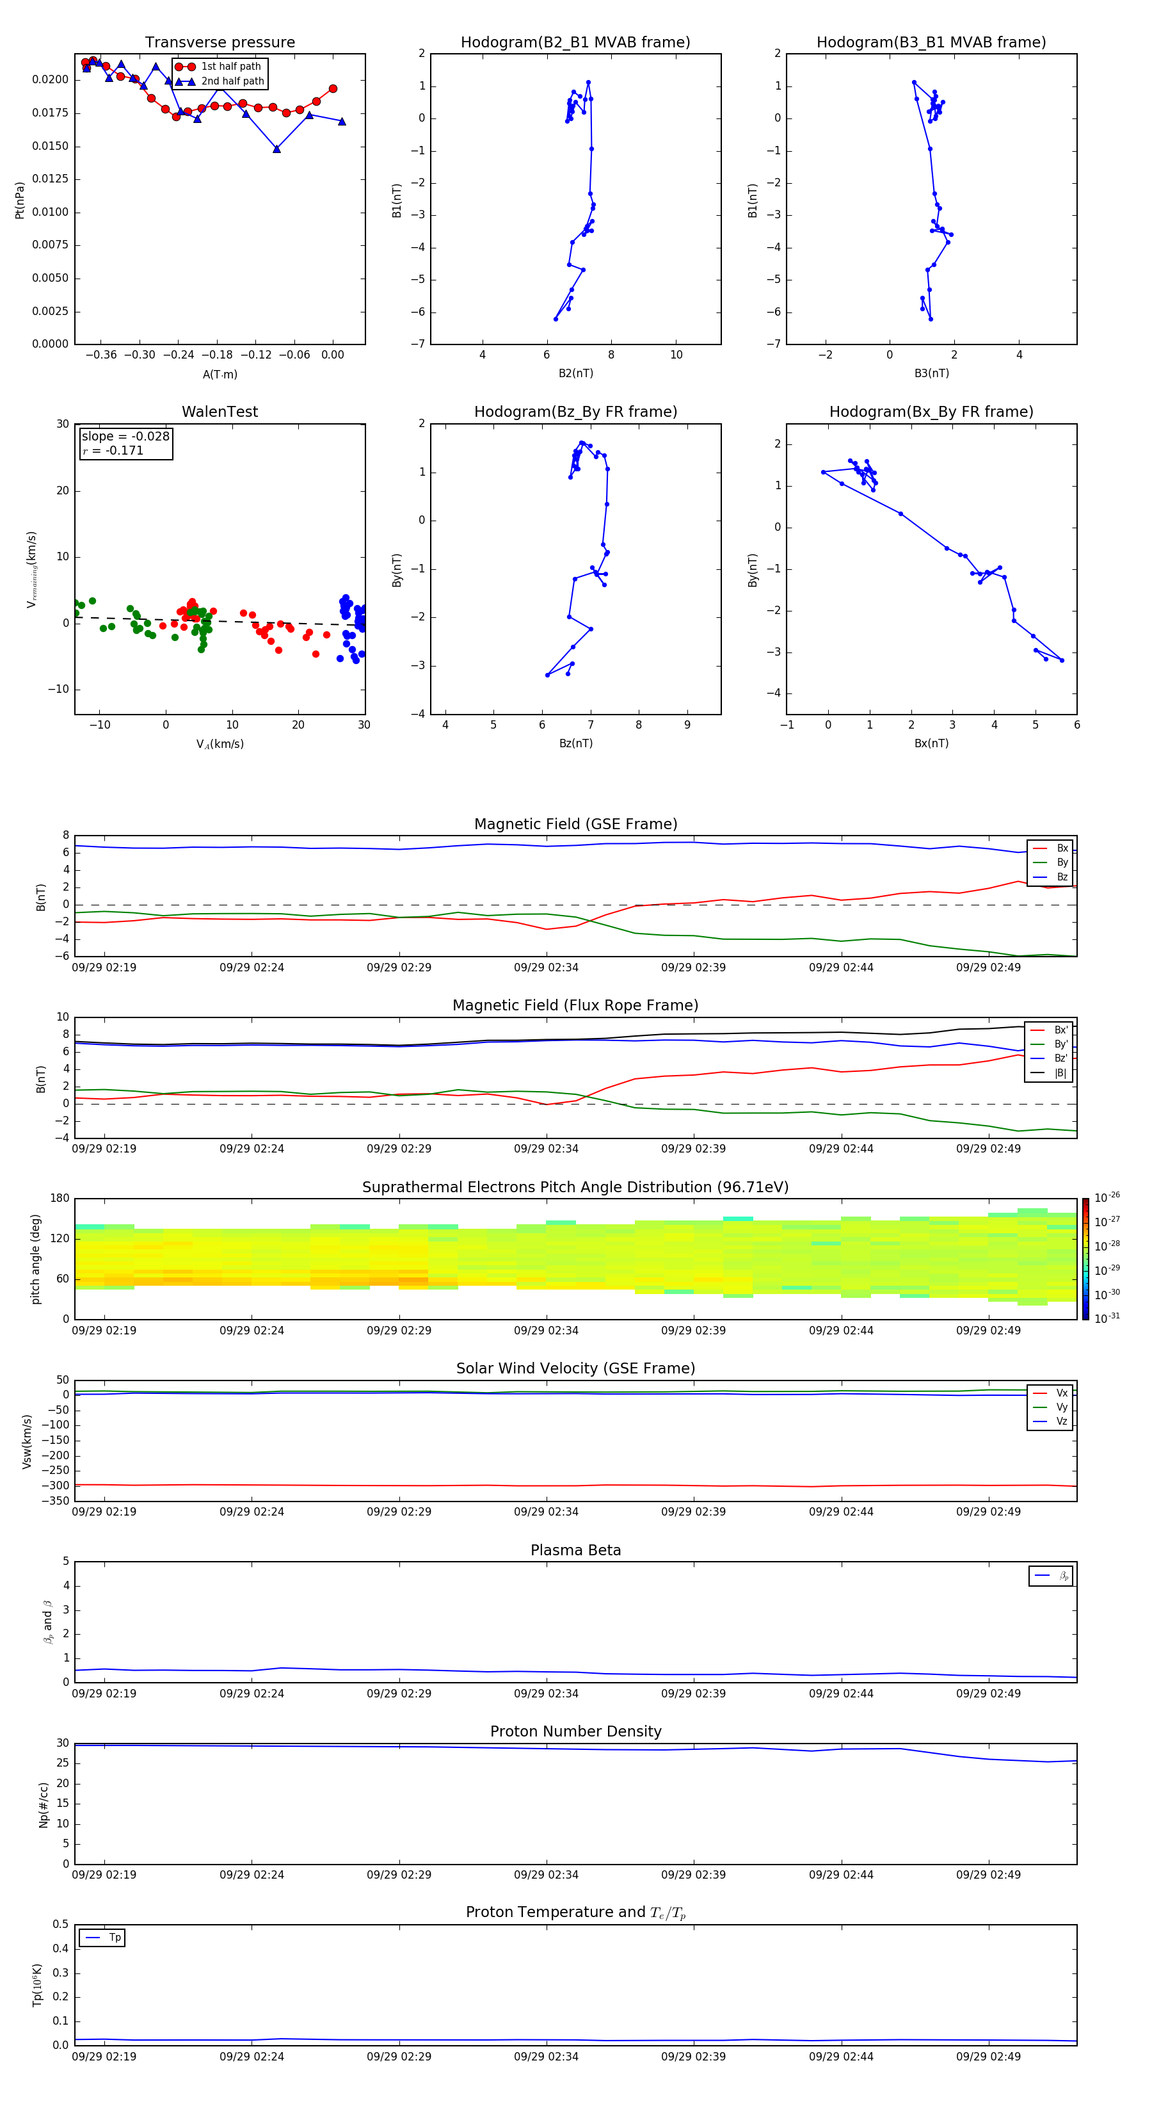Click 'VA(km/s)' x-axis label of WalenTest

(220, 744)
